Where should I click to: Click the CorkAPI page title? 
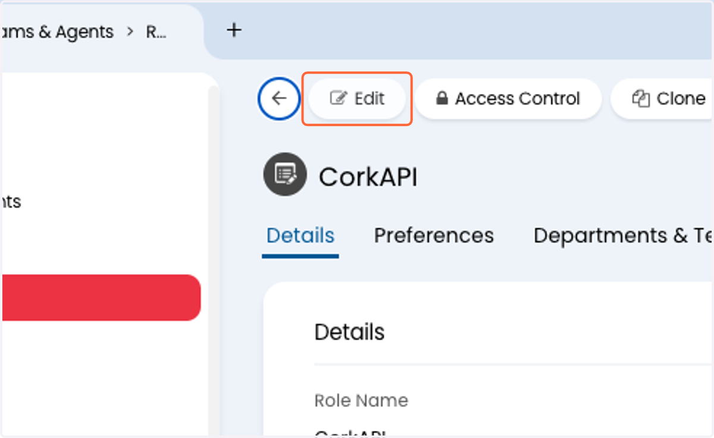point(368,177)
